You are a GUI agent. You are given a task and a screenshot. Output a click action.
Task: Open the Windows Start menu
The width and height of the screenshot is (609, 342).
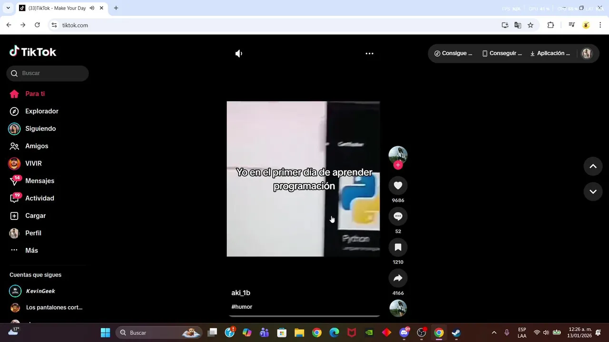[x=106, y=332]
